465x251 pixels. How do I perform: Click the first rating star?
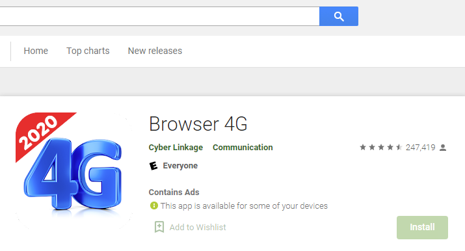(x=363, y=147)
